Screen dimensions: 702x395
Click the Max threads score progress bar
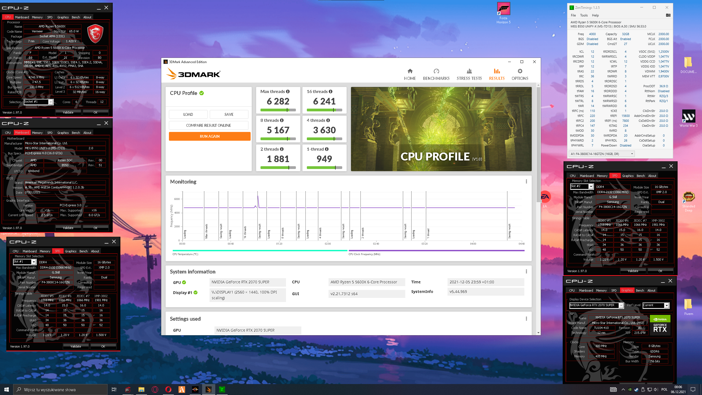(278, 110)
